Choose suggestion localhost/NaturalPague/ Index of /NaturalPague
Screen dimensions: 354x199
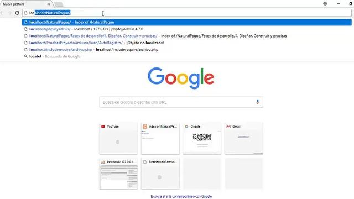187,22
